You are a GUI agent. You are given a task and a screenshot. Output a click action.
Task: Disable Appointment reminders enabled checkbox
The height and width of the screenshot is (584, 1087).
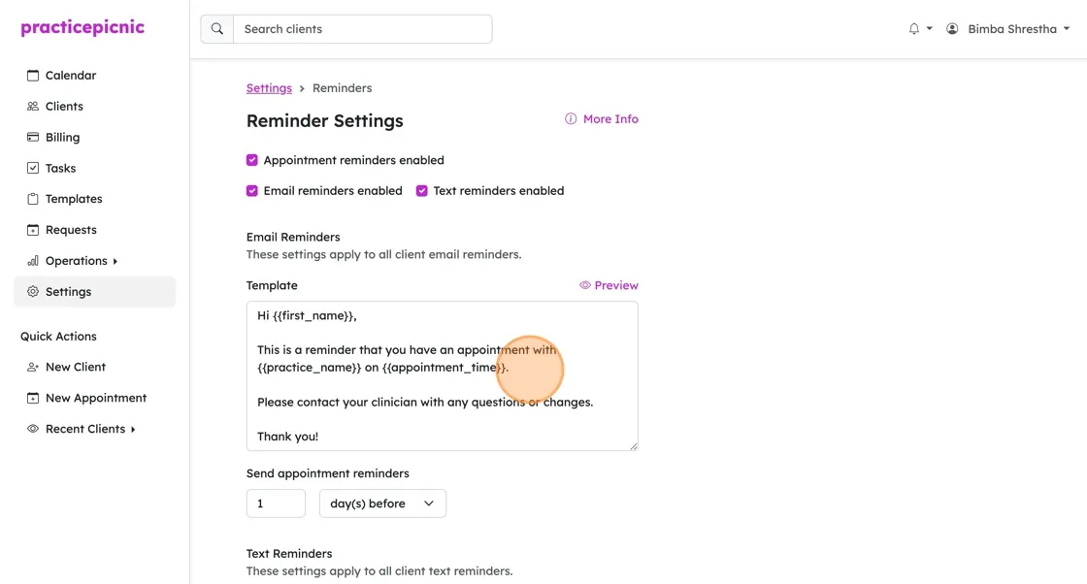pyautogui.click(x=251, y=160)
